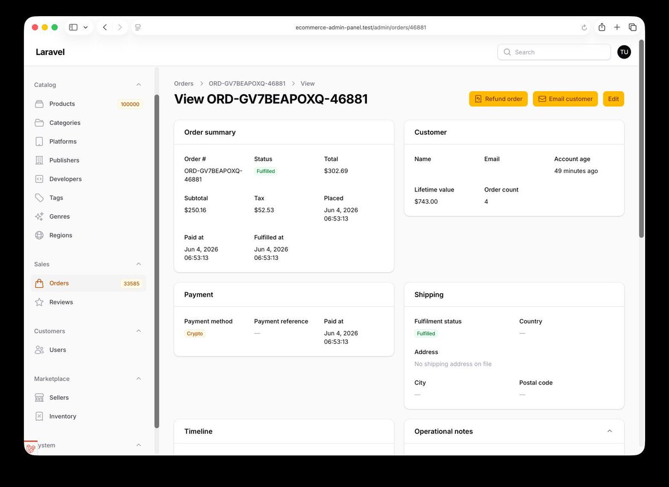Click the Edit button
Screen dimensions: 669x487
point(613,99)
